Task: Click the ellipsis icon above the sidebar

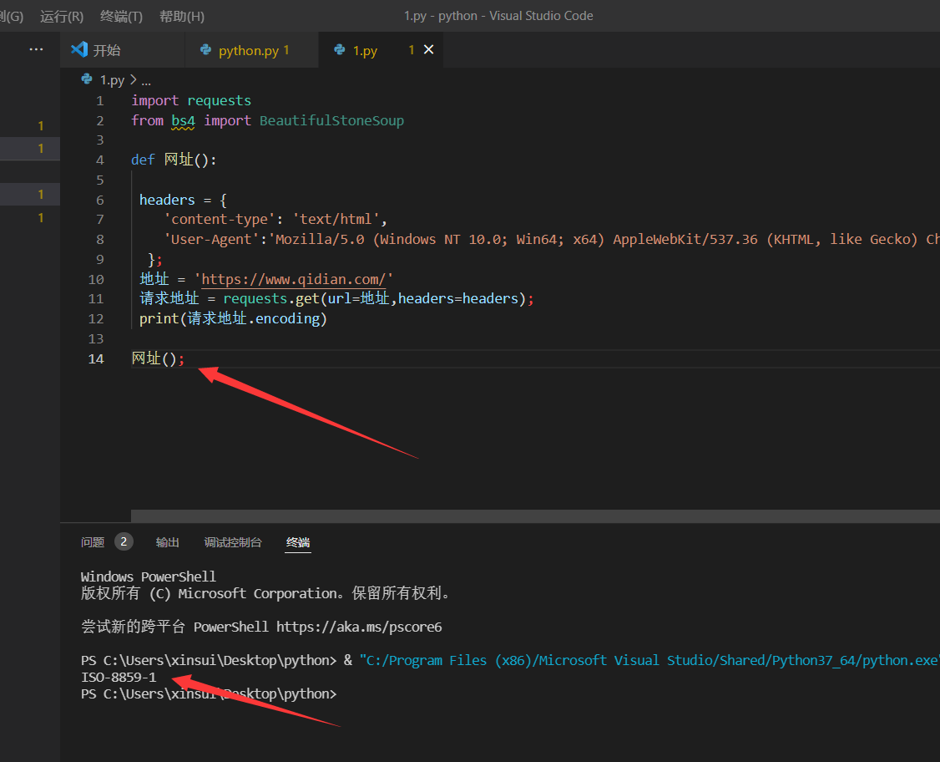Action: tap(36, 50)
